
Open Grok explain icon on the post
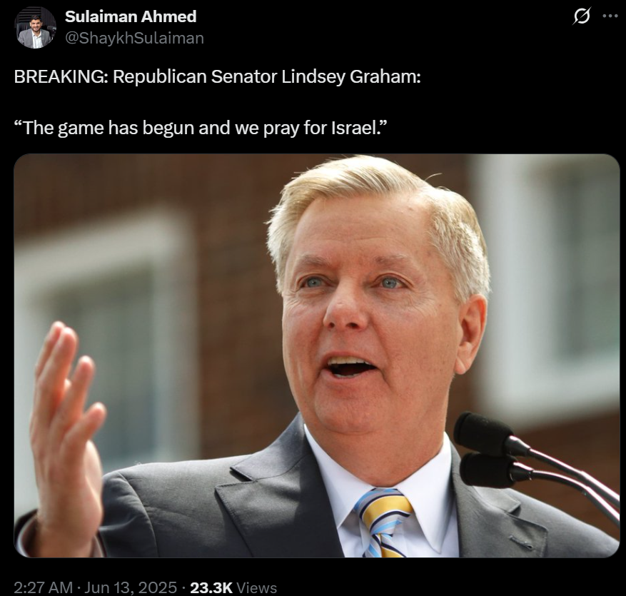click(581, 16)
